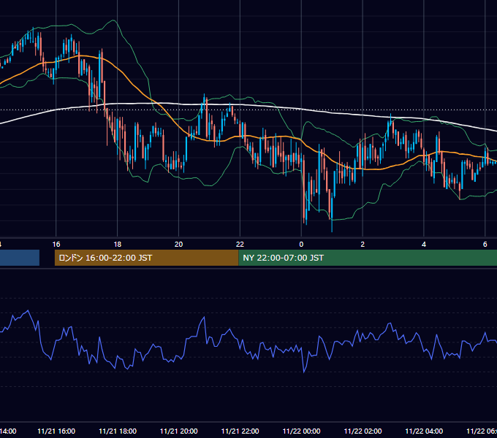Viewport: 497px width, 438px height.
Task: Click hour label 4 on price chart axis
Action: coord(424,245)
